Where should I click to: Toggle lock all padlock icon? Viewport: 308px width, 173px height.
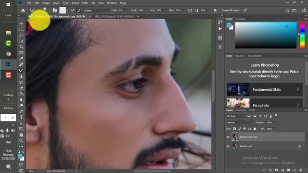(x=255, y=129)
